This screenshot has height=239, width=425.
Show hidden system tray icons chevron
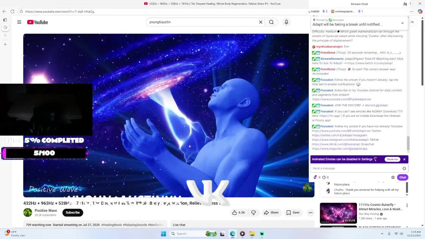coord(382,234)
